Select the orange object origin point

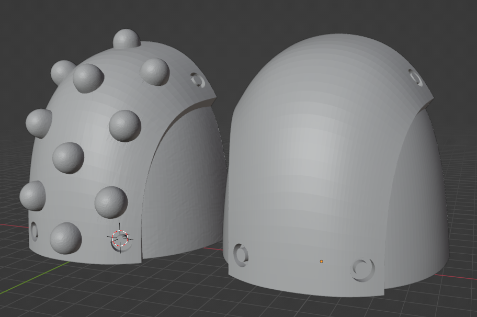point(321,260)
